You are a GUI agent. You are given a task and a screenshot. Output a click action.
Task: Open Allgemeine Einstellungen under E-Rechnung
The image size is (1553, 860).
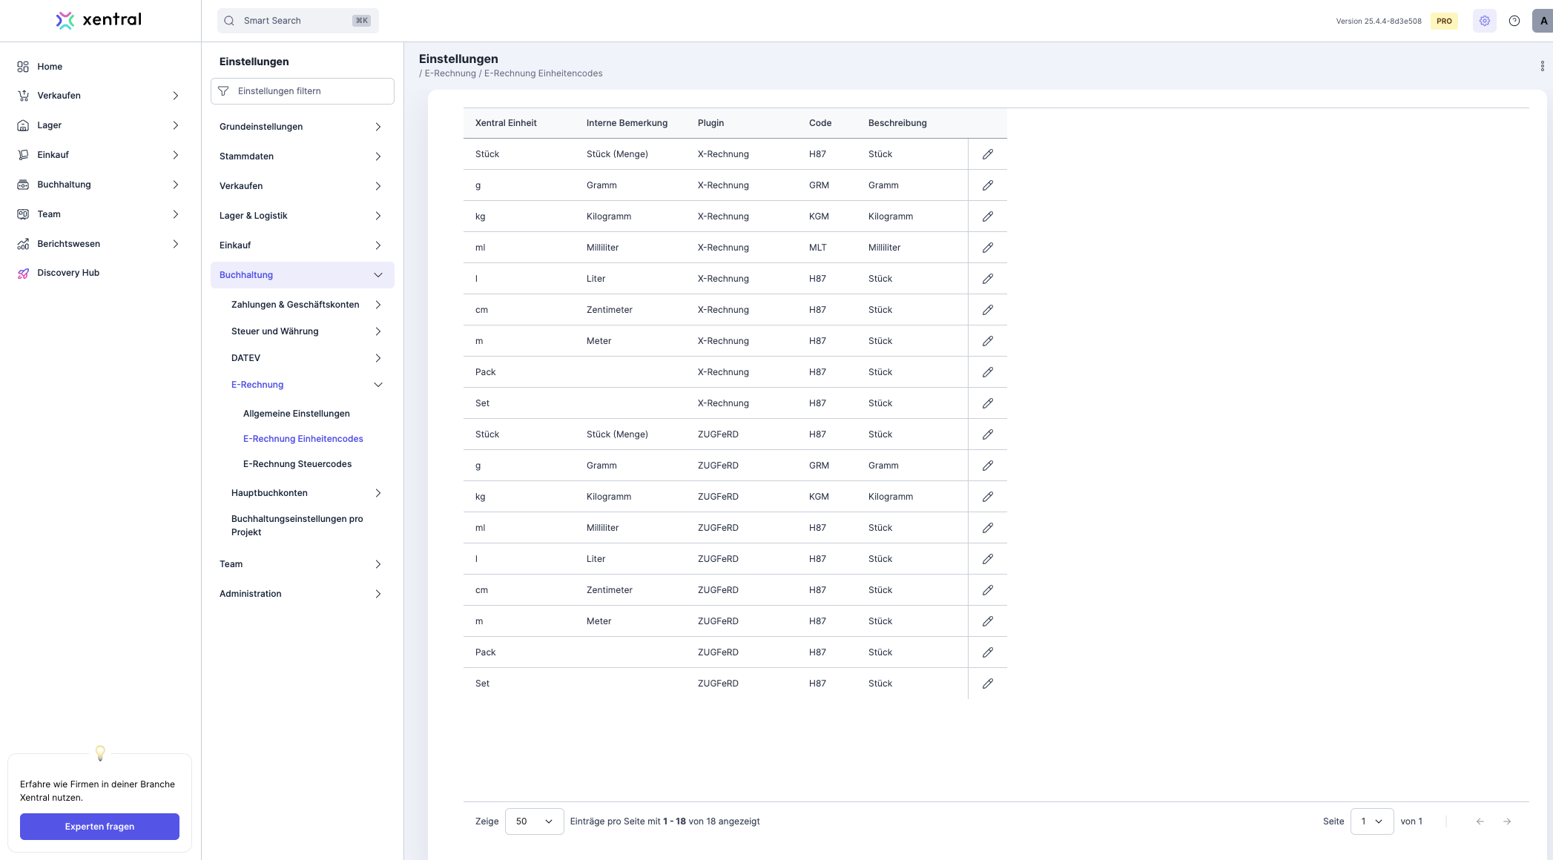[x=296, y=414]
